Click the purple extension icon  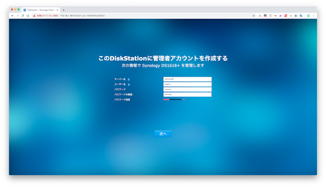pos(280,15)
